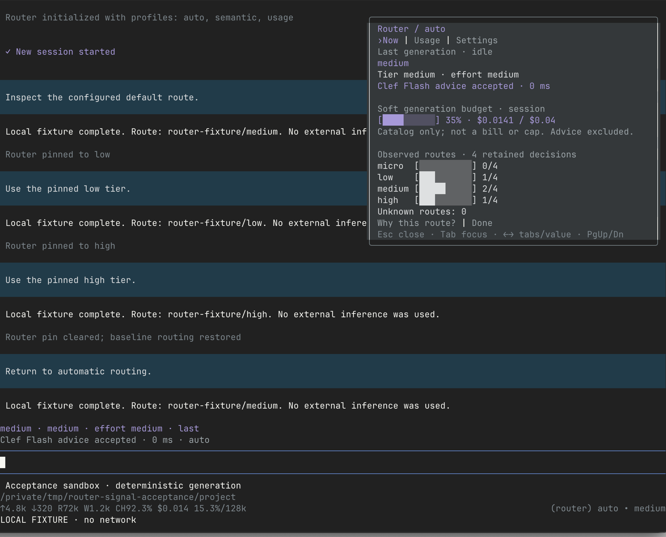Click 'Router pinned to high' notice
666x537 pixels.
[60, 246]
